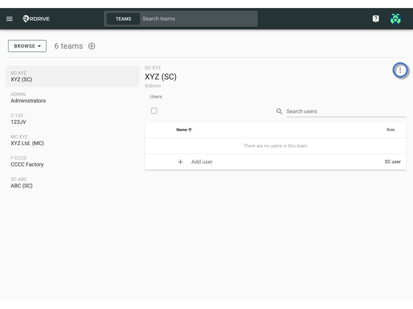Click the Role column header
The image size is (413, 309).
[x=390, y=130]
